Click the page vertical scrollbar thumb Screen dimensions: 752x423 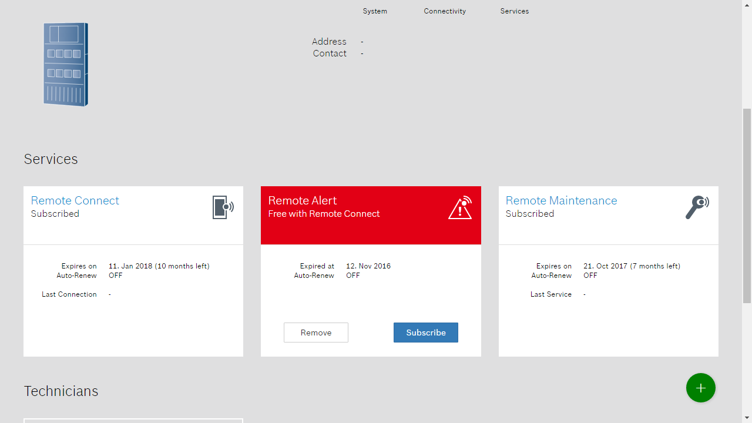[747, 206]
